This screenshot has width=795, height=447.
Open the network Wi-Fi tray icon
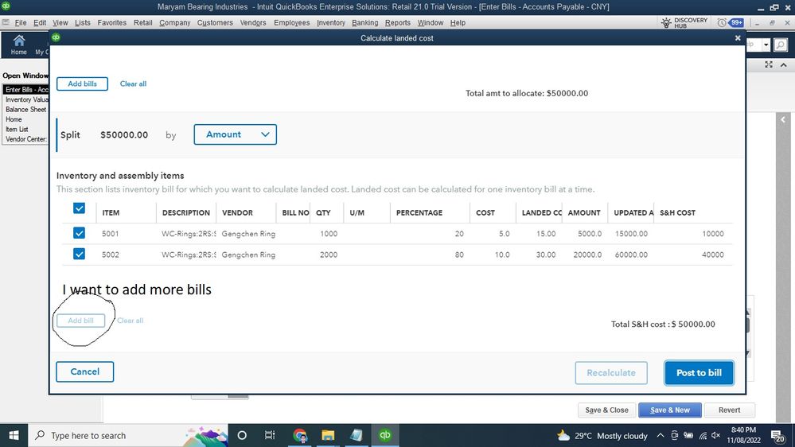coord(703,435)
